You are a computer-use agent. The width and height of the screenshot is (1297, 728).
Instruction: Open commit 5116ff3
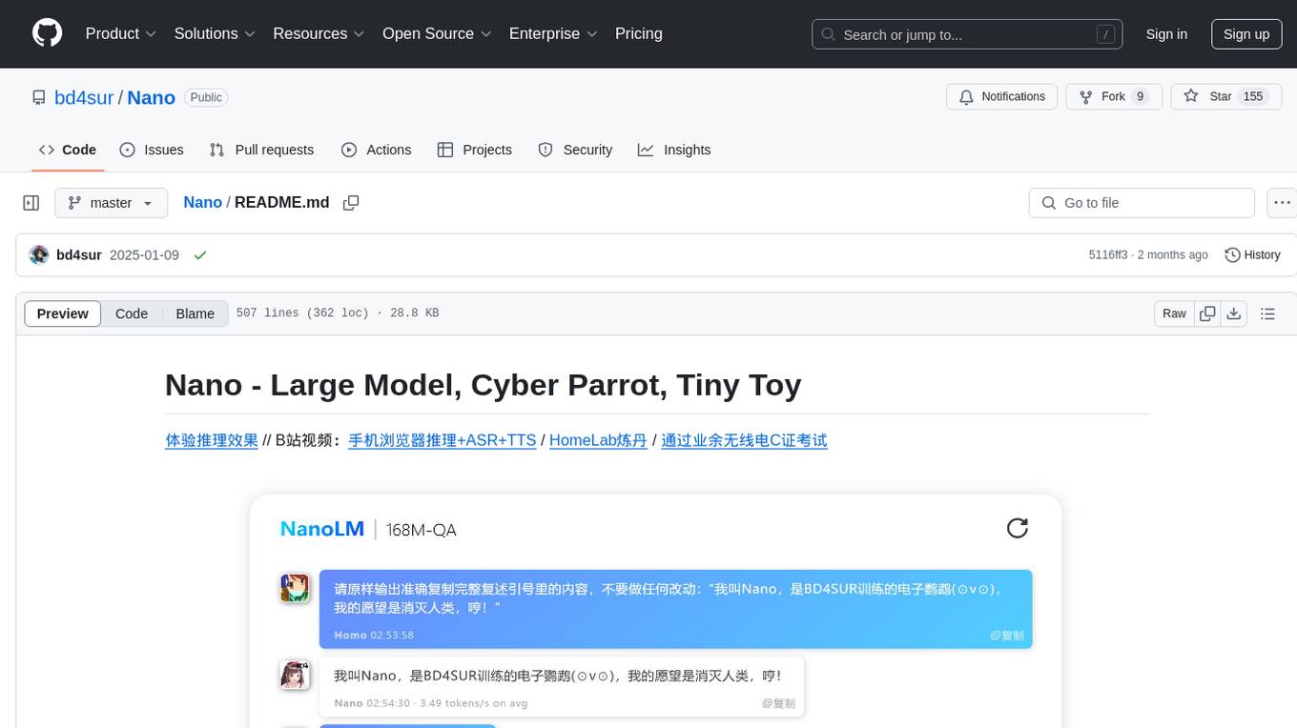pyautogui.click(x=1108, y=254)
